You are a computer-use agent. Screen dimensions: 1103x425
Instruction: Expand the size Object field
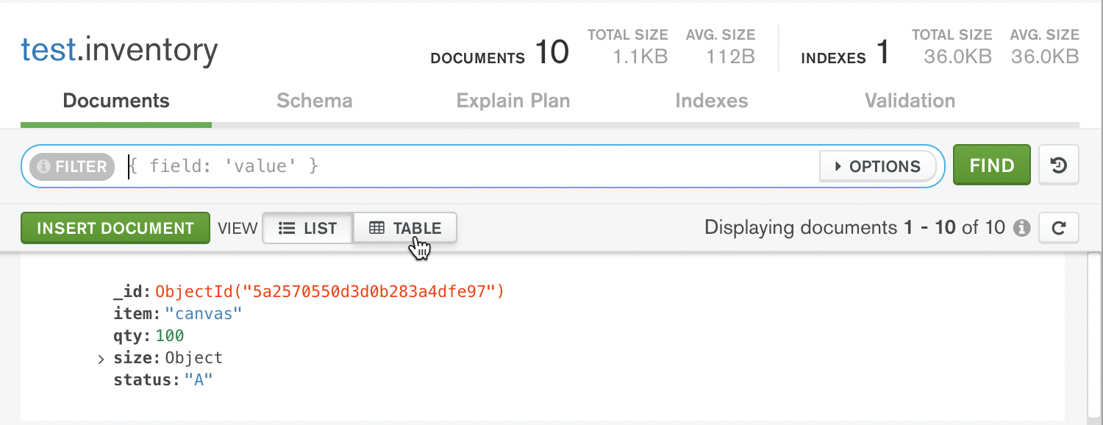pos(101,358)
